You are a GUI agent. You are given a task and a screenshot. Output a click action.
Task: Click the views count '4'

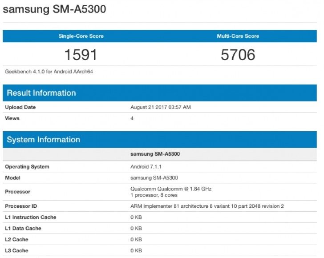pos(132,118)
